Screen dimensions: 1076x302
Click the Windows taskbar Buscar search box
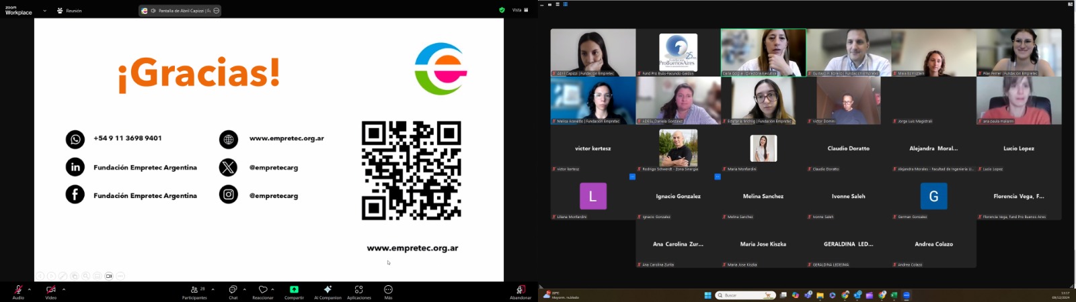pos(745,295)
